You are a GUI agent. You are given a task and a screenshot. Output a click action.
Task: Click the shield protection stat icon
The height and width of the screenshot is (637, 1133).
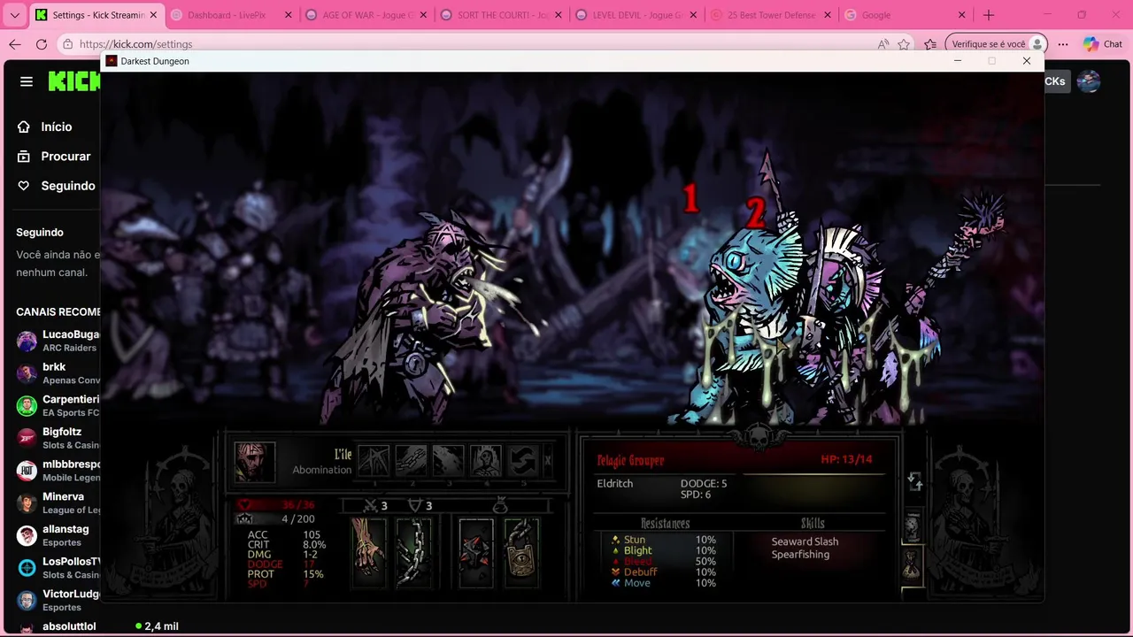(x=415, y=506)
